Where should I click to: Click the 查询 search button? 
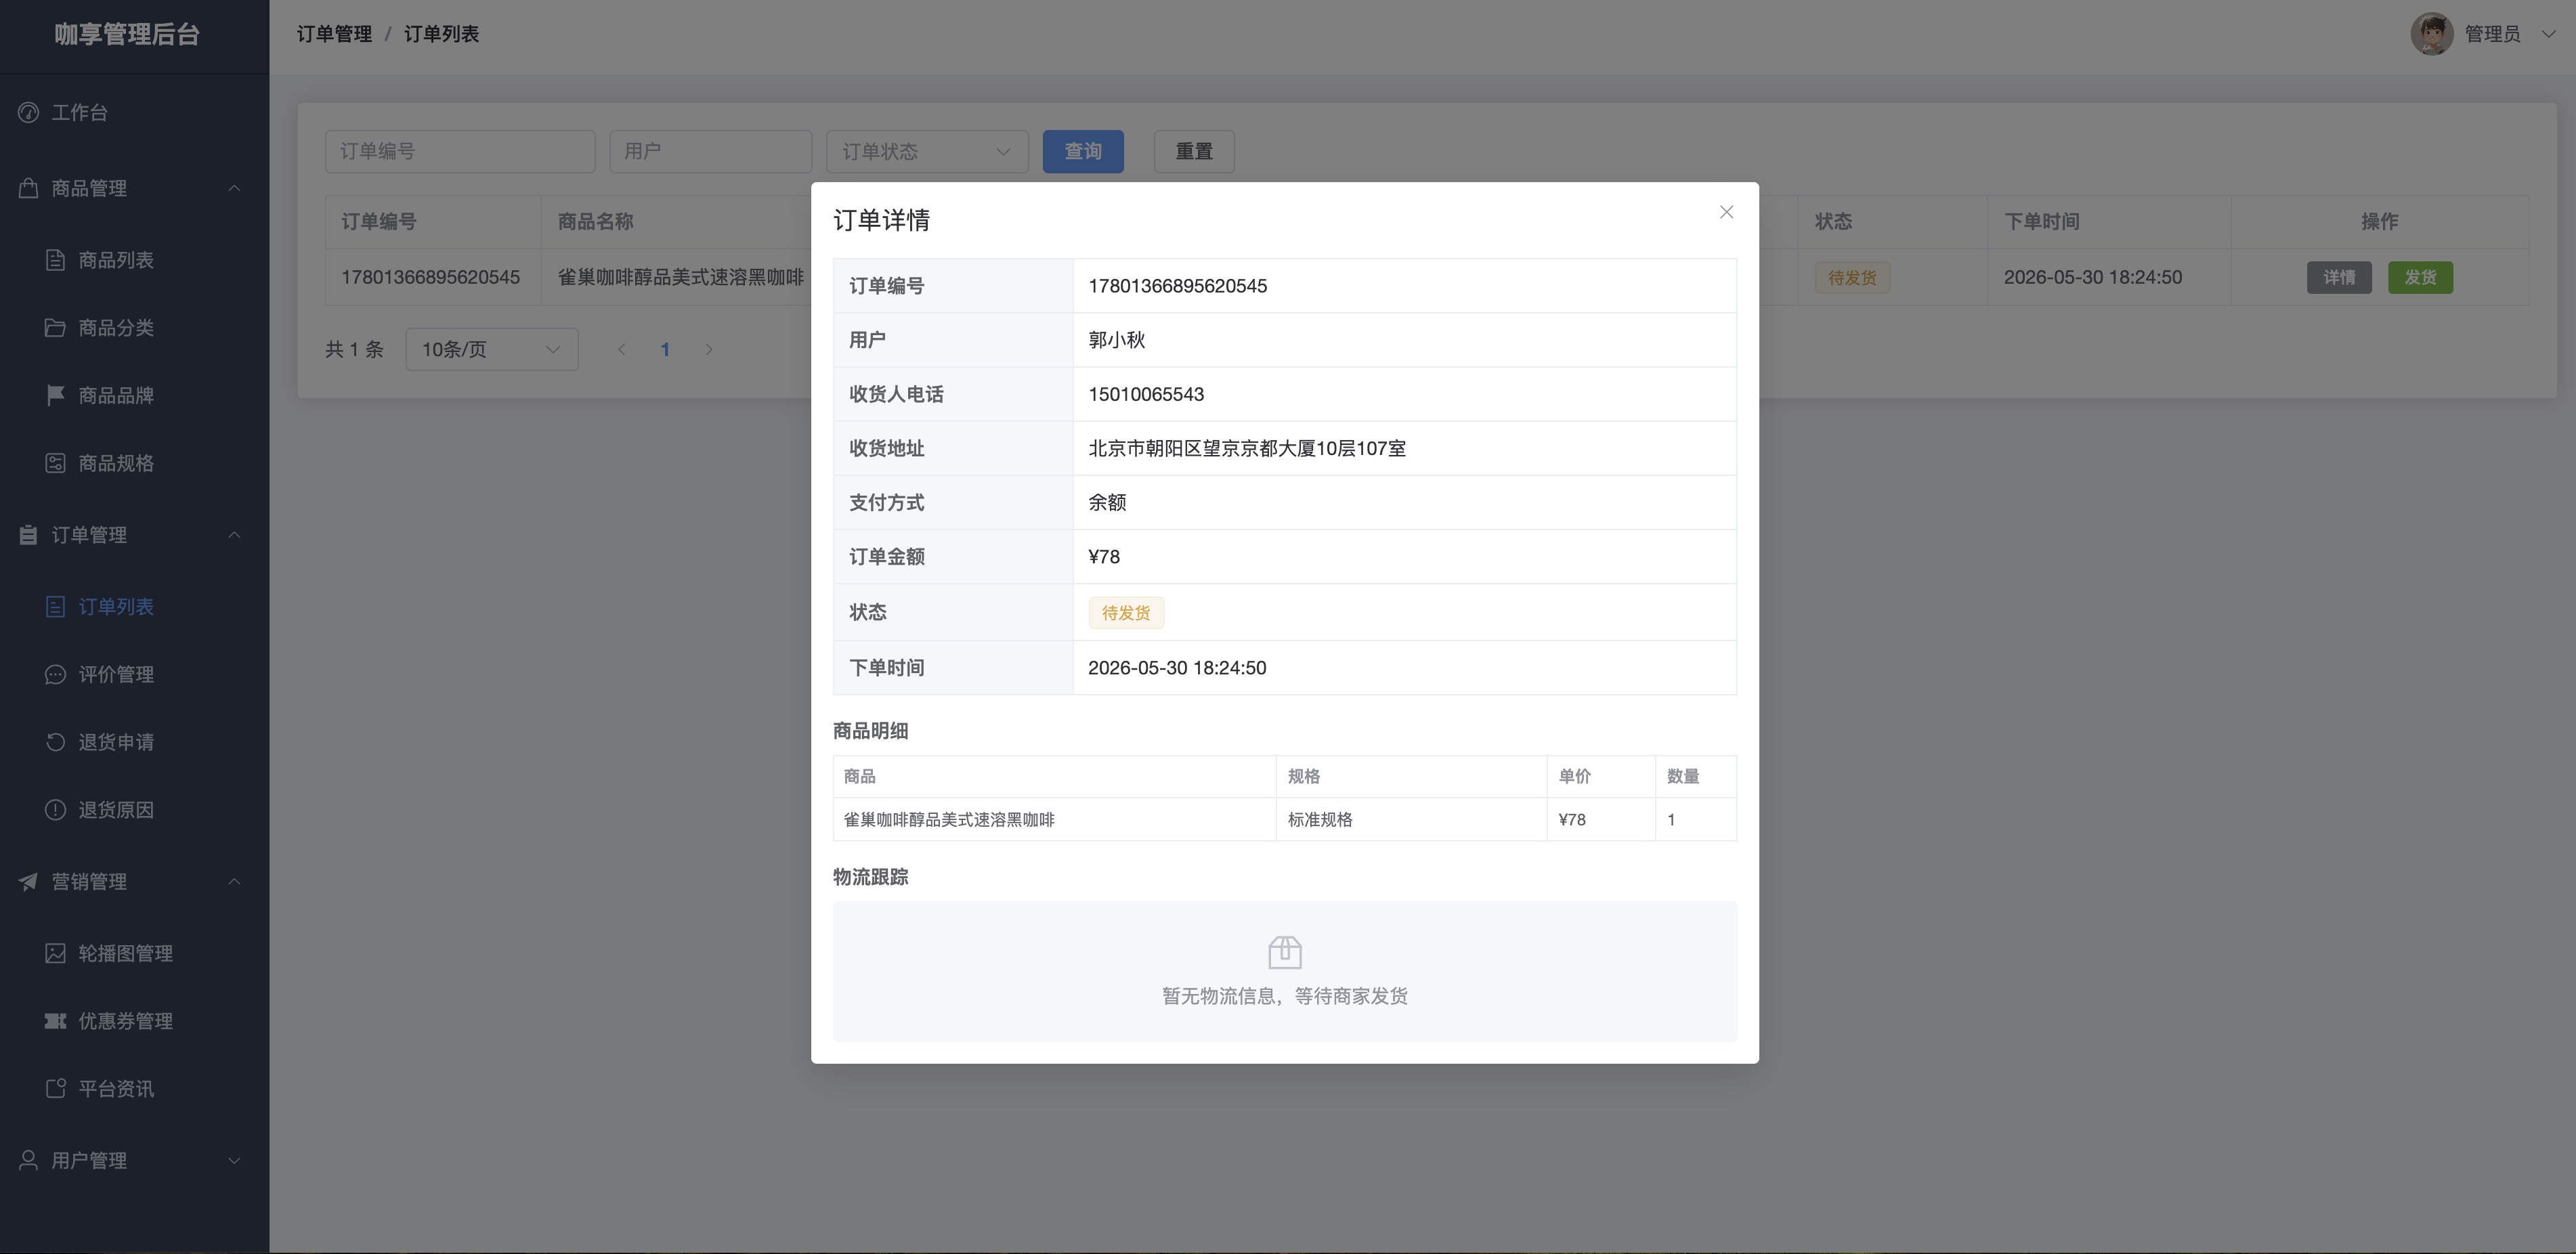coord(1083,151)
